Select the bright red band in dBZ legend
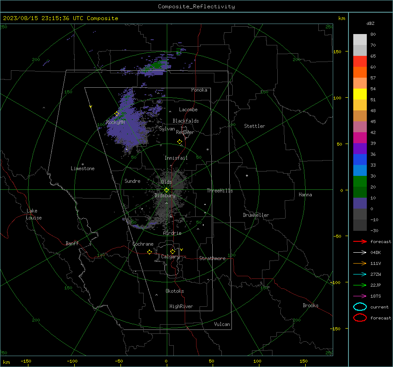The image size is (393, 367). [360, 62]
